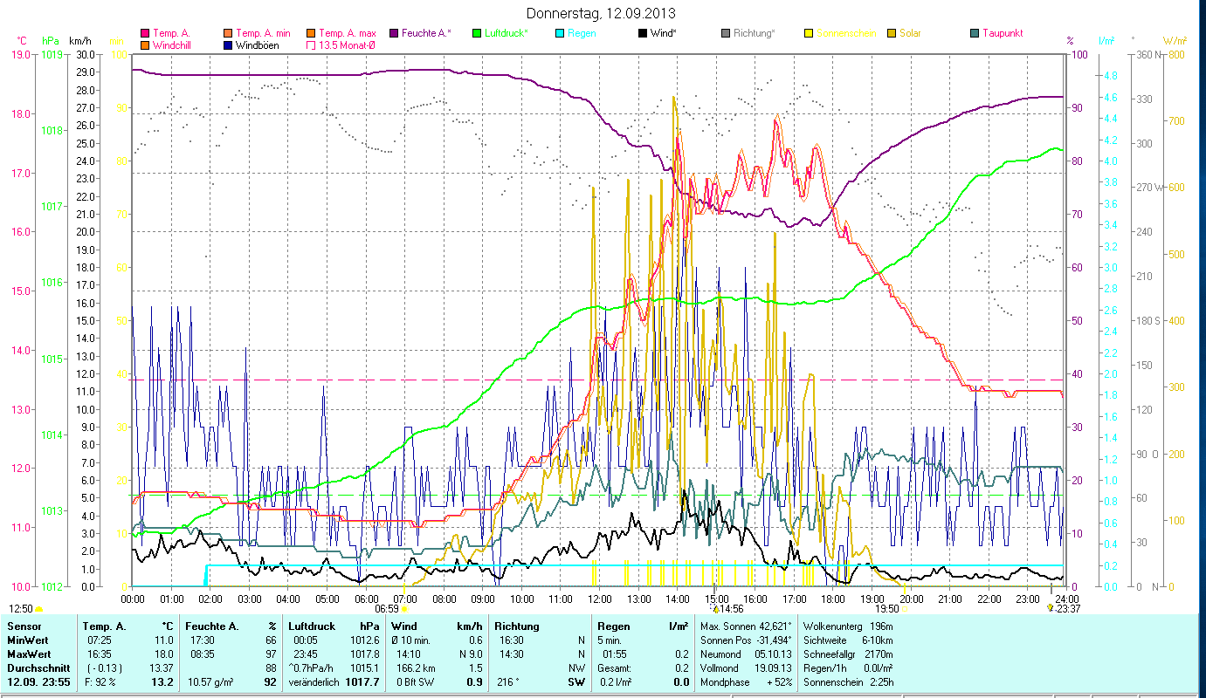Click the Solar legend label
Viewport: 1206px width, 698px height.
point(912,33)
